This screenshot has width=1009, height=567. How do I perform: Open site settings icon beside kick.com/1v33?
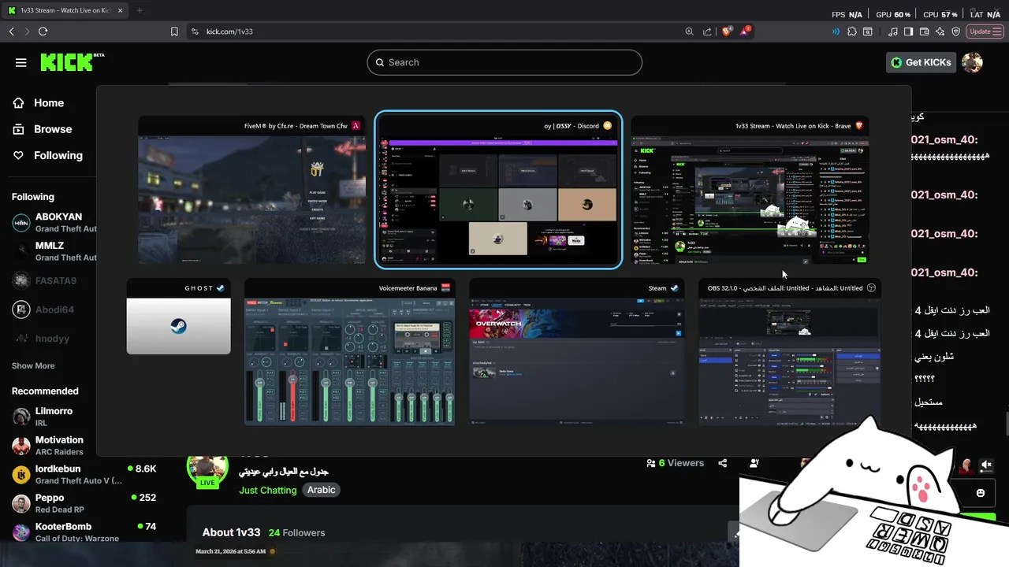click(x=195, y=31)
